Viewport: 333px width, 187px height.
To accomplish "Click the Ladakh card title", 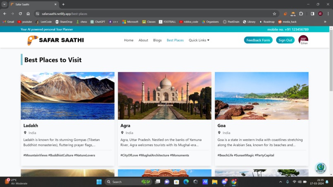I will click(31, 125).
